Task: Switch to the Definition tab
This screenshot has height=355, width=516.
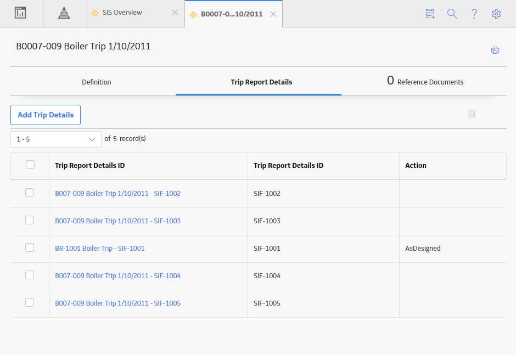Action: (x=97, y=82)
